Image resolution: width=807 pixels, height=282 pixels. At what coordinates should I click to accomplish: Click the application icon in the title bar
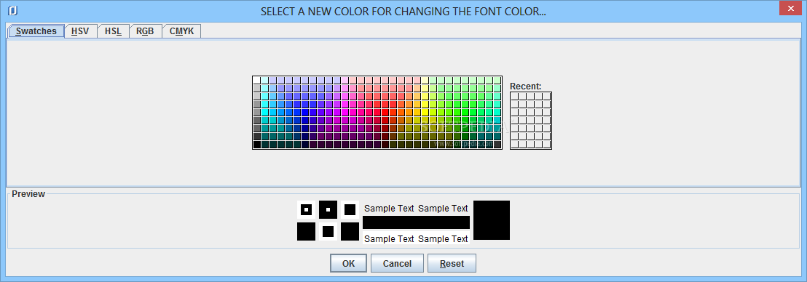pos(13,10)
